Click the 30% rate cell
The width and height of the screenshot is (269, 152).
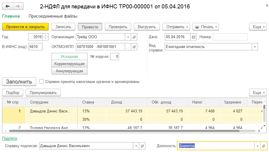(92, 119)
